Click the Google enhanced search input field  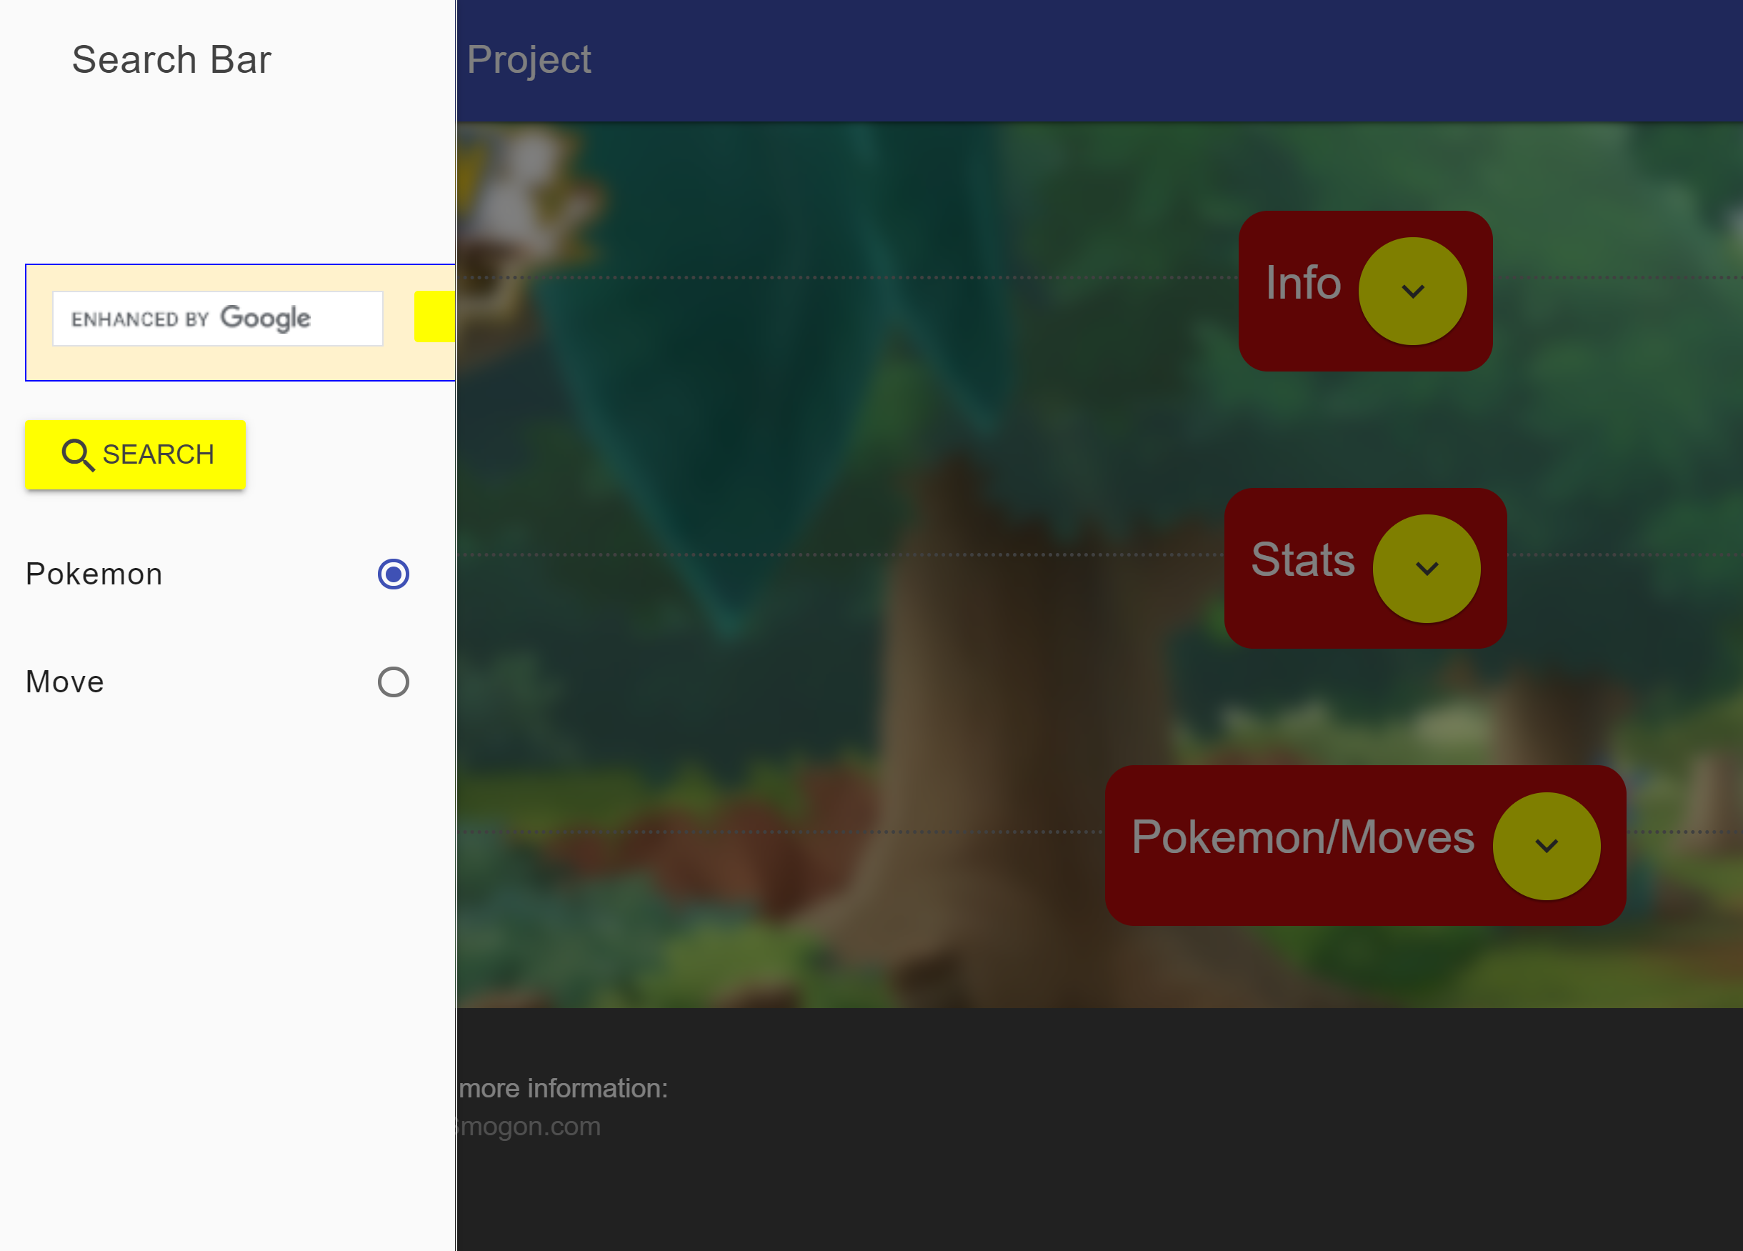tap(217, 318)
